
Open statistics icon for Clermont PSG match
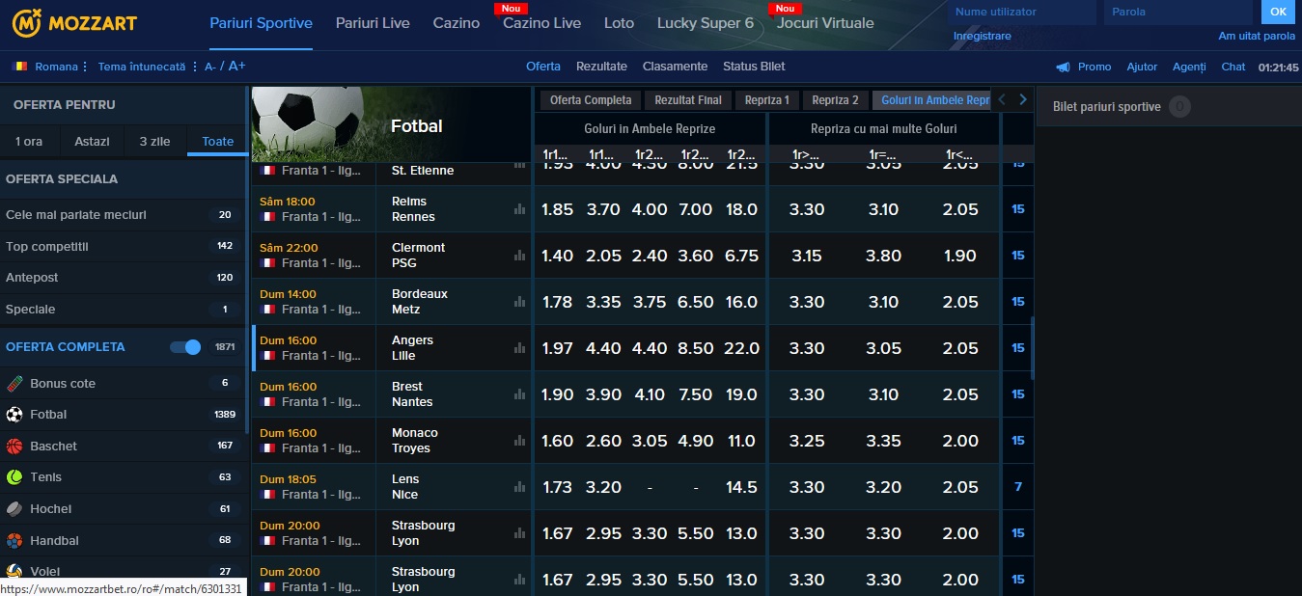tap(520, 256)
